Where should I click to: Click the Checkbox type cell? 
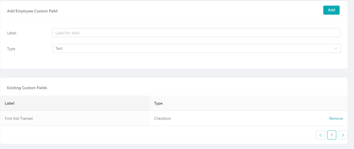[x=162, y=118]
